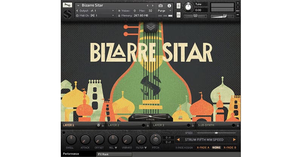This screenshot has width=302, height=157.
Task: Click the pitch 0 ct cents value
Action: (168, 142)
